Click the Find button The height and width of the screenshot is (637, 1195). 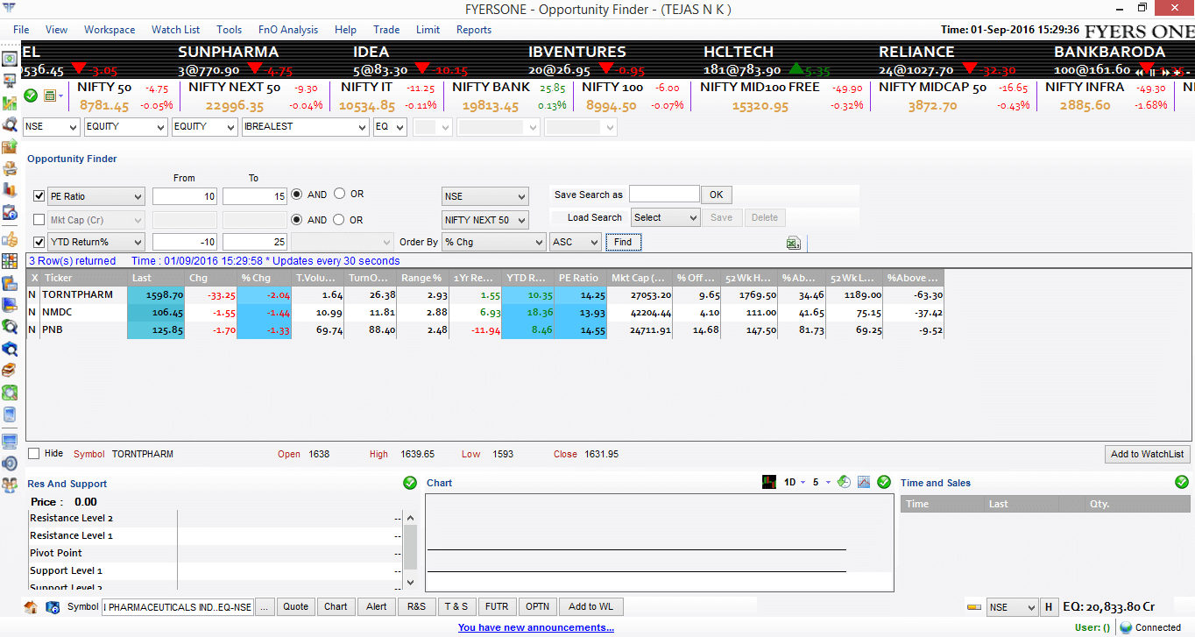[x=623, y=242]
